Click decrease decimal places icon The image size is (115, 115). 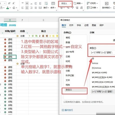coord(81,8)
